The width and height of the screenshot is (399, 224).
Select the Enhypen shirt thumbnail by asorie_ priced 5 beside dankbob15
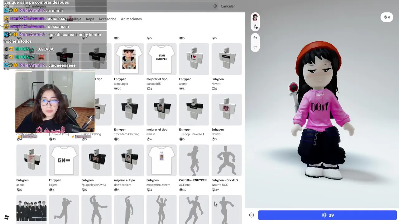tap(194, 59)
